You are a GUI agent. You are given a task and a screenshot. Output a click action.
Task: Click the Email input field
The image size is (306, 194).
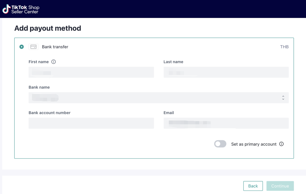point(226,123)
